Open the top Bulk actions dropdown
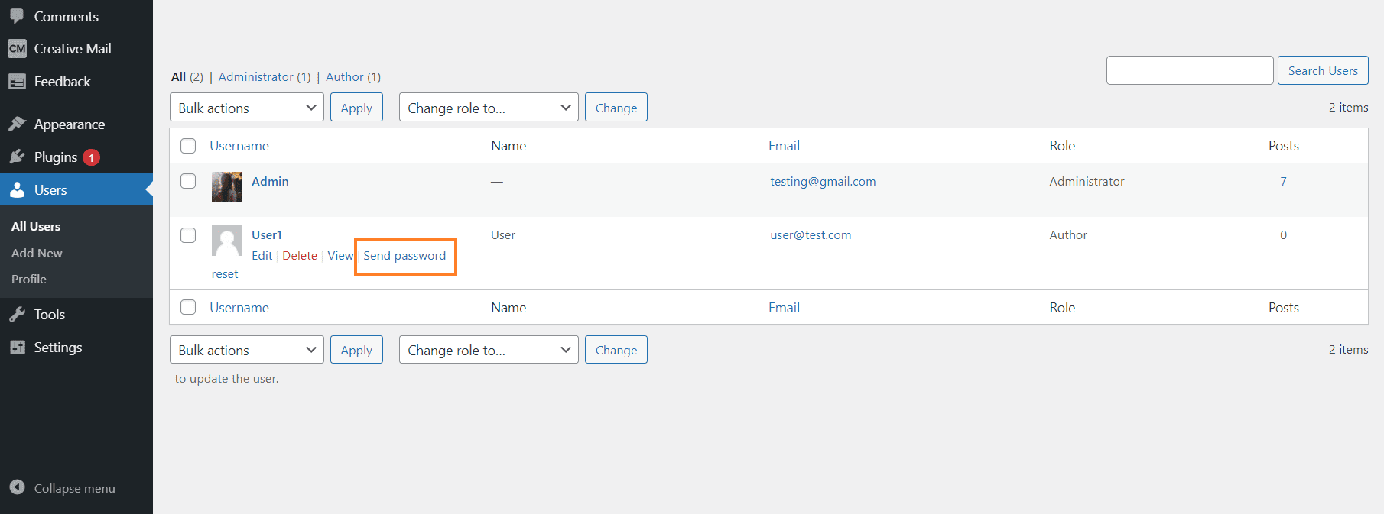The height and width of the screenshot is (514, 1384). point(247,108)
